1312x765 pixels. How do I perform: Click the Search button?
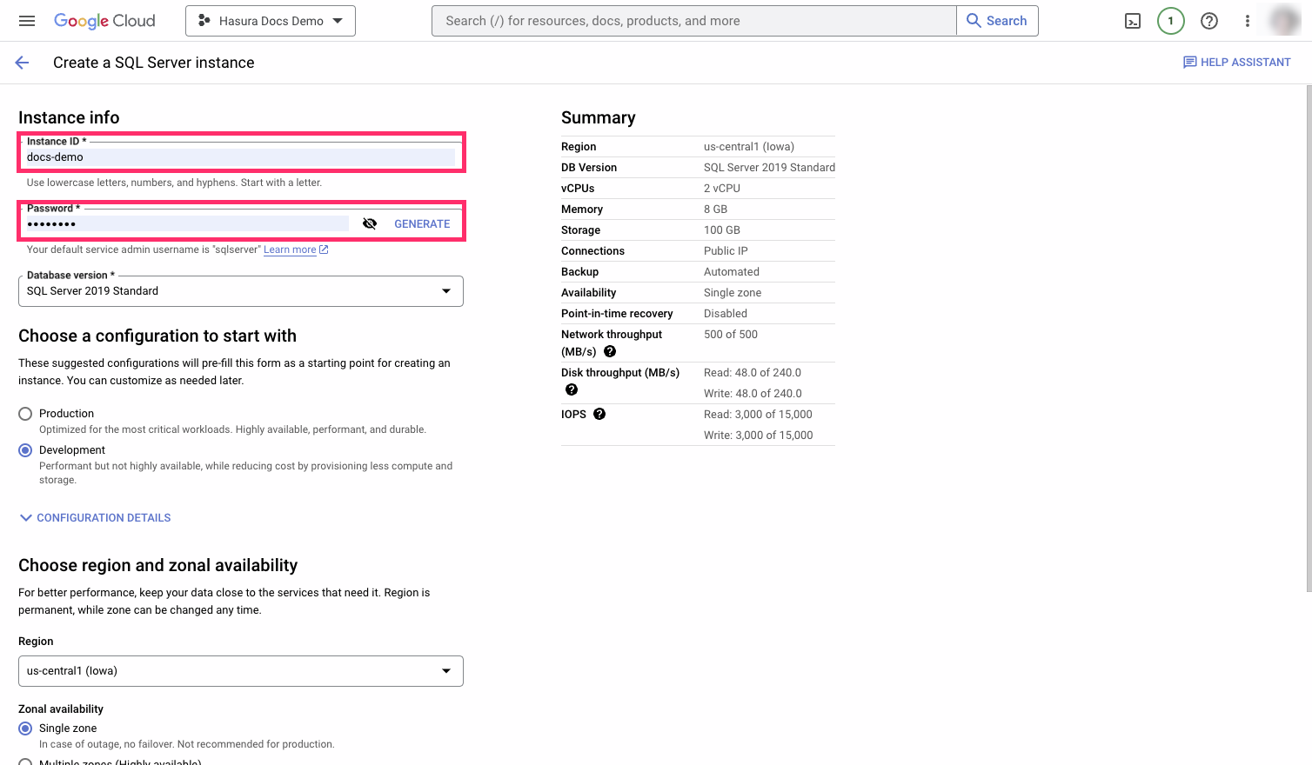997,21
